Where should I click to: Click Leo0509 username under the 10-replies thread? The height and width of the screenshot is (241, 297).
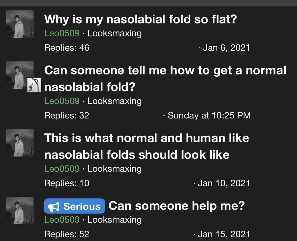(x=62, y=169)
